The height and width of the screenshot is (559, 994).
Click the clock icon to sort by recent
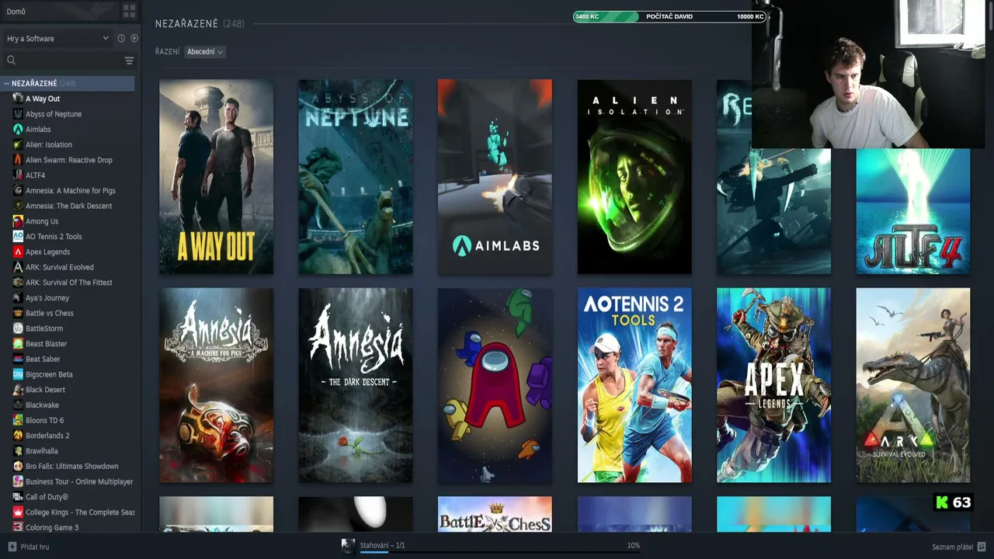(x=121, y=38)
